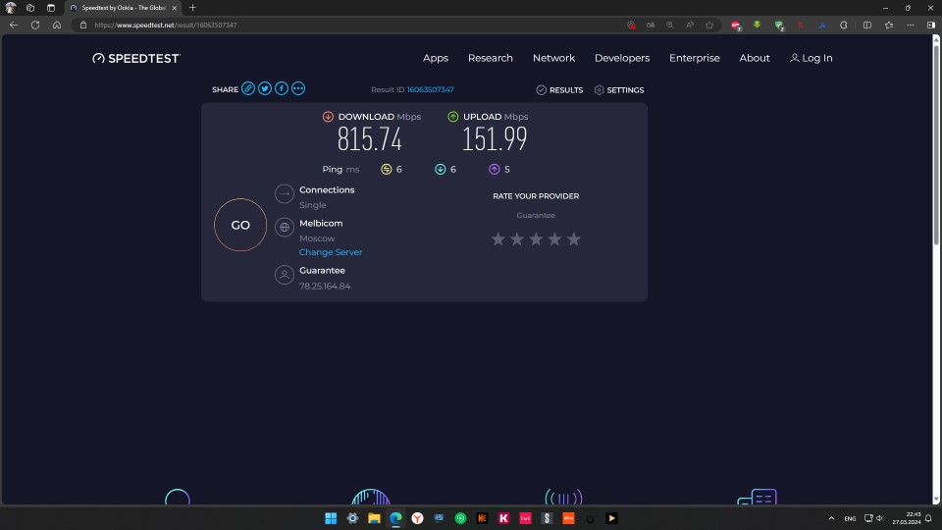Open the Research menu

point(491,58)
